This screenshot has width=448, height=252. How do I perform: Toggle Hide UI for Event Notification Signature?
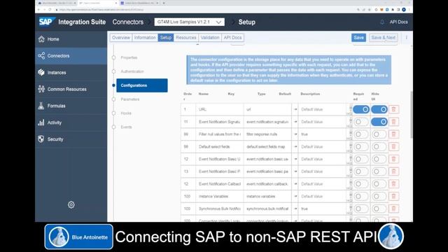pos(379,122)
